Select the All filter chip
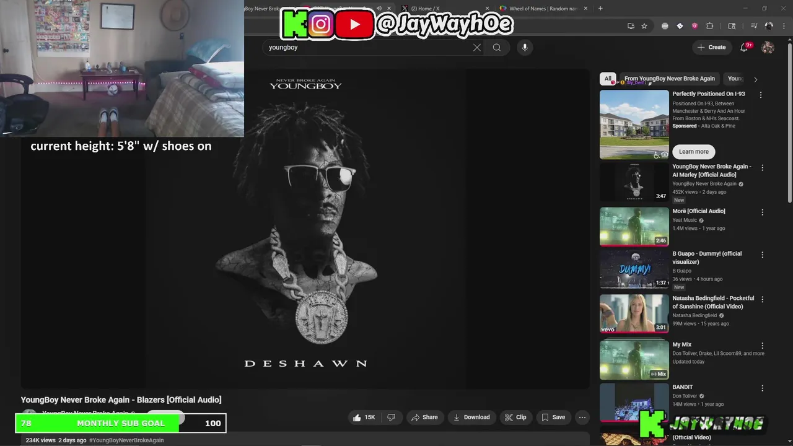The image size is (793, 446). 608,79
